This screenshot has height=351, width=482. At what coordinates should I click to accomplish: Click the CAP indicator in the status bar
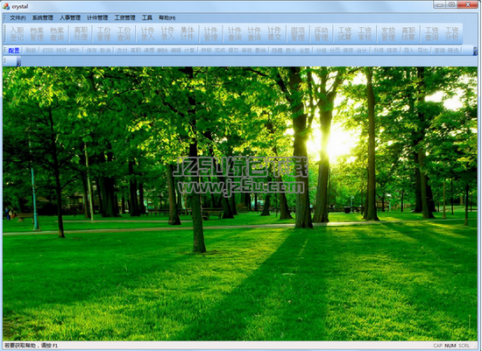coord(437,346)
